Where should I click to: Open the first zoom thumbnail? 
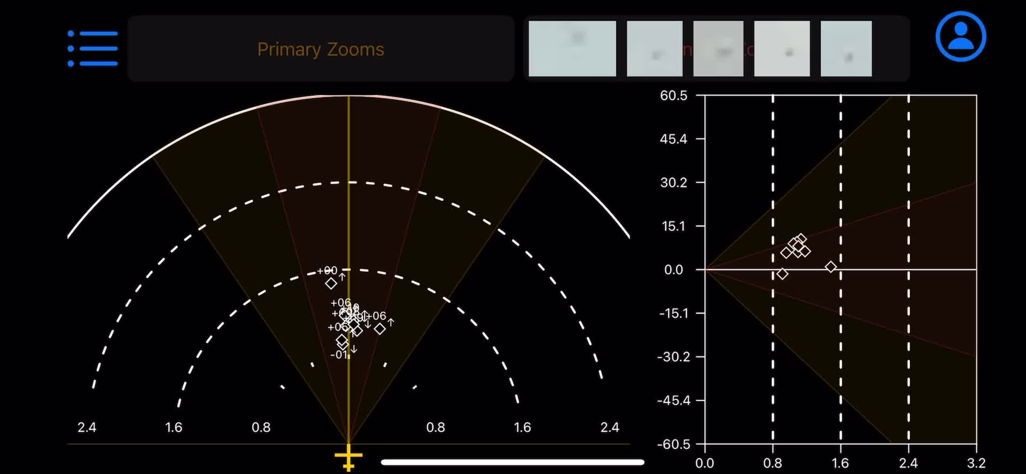point(572,49)
